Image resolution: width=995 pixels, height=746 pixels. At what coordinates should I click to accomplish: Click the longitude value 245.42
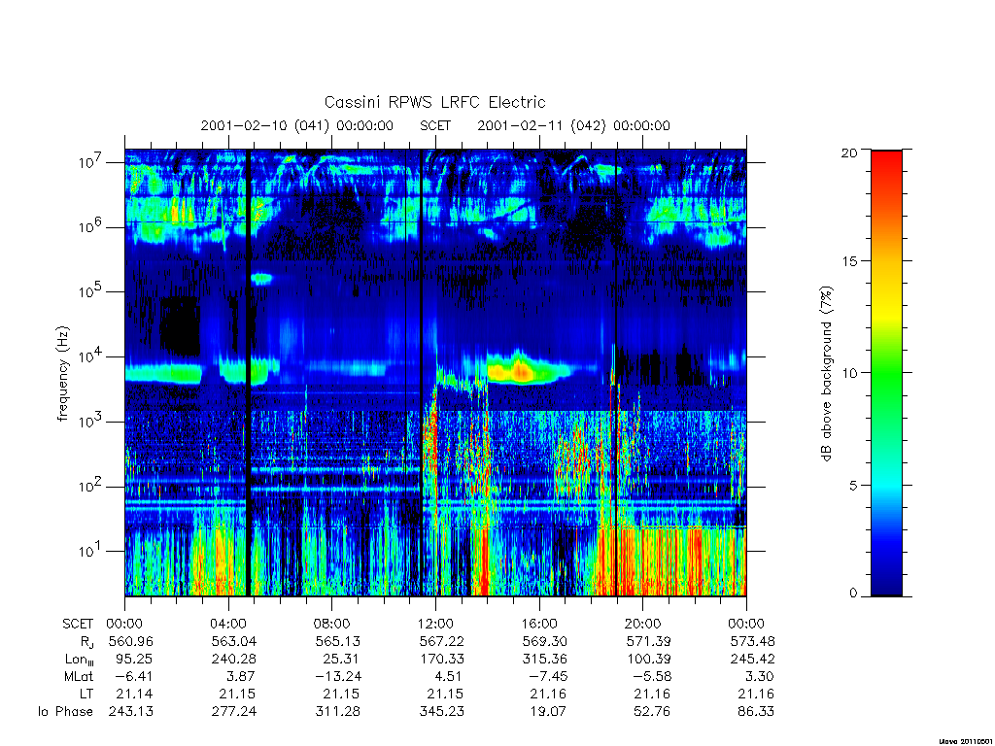(x=753, y=660)
